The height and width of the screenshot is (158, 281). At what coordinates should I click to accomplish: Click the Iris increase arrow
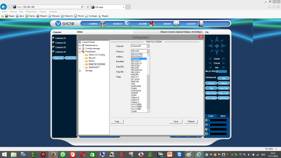223,67
